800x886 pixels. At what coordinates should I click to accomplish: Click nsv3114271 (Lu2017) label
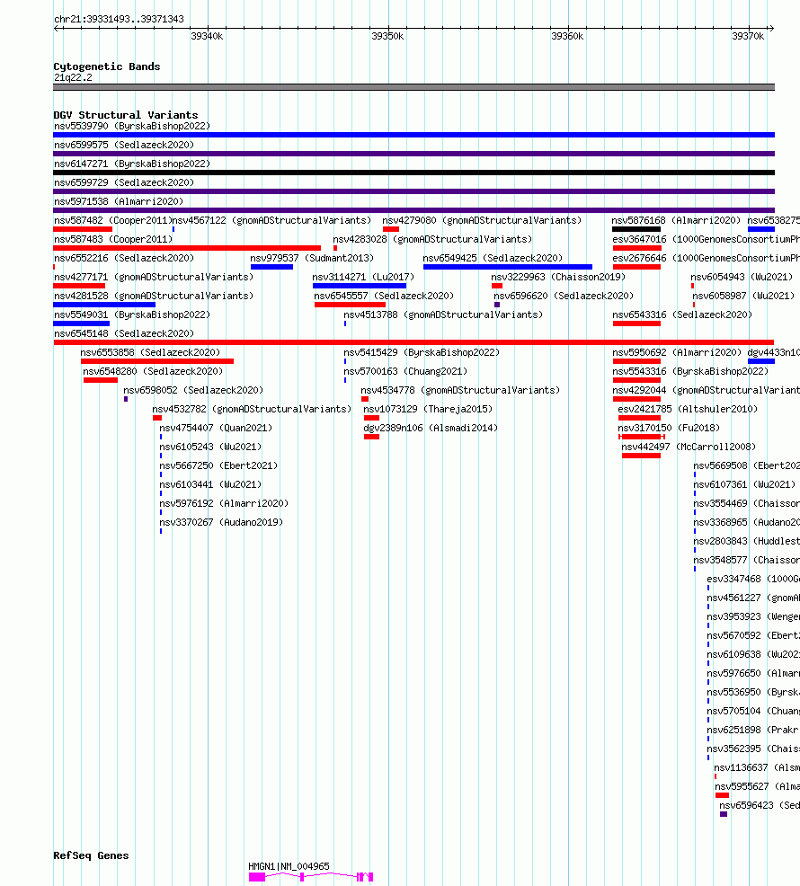363,277
